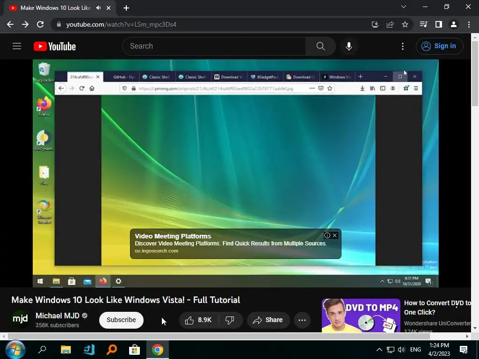Open the YouTube guide hamburger menu
The image size is (479, 359).
tap(17, 46)
